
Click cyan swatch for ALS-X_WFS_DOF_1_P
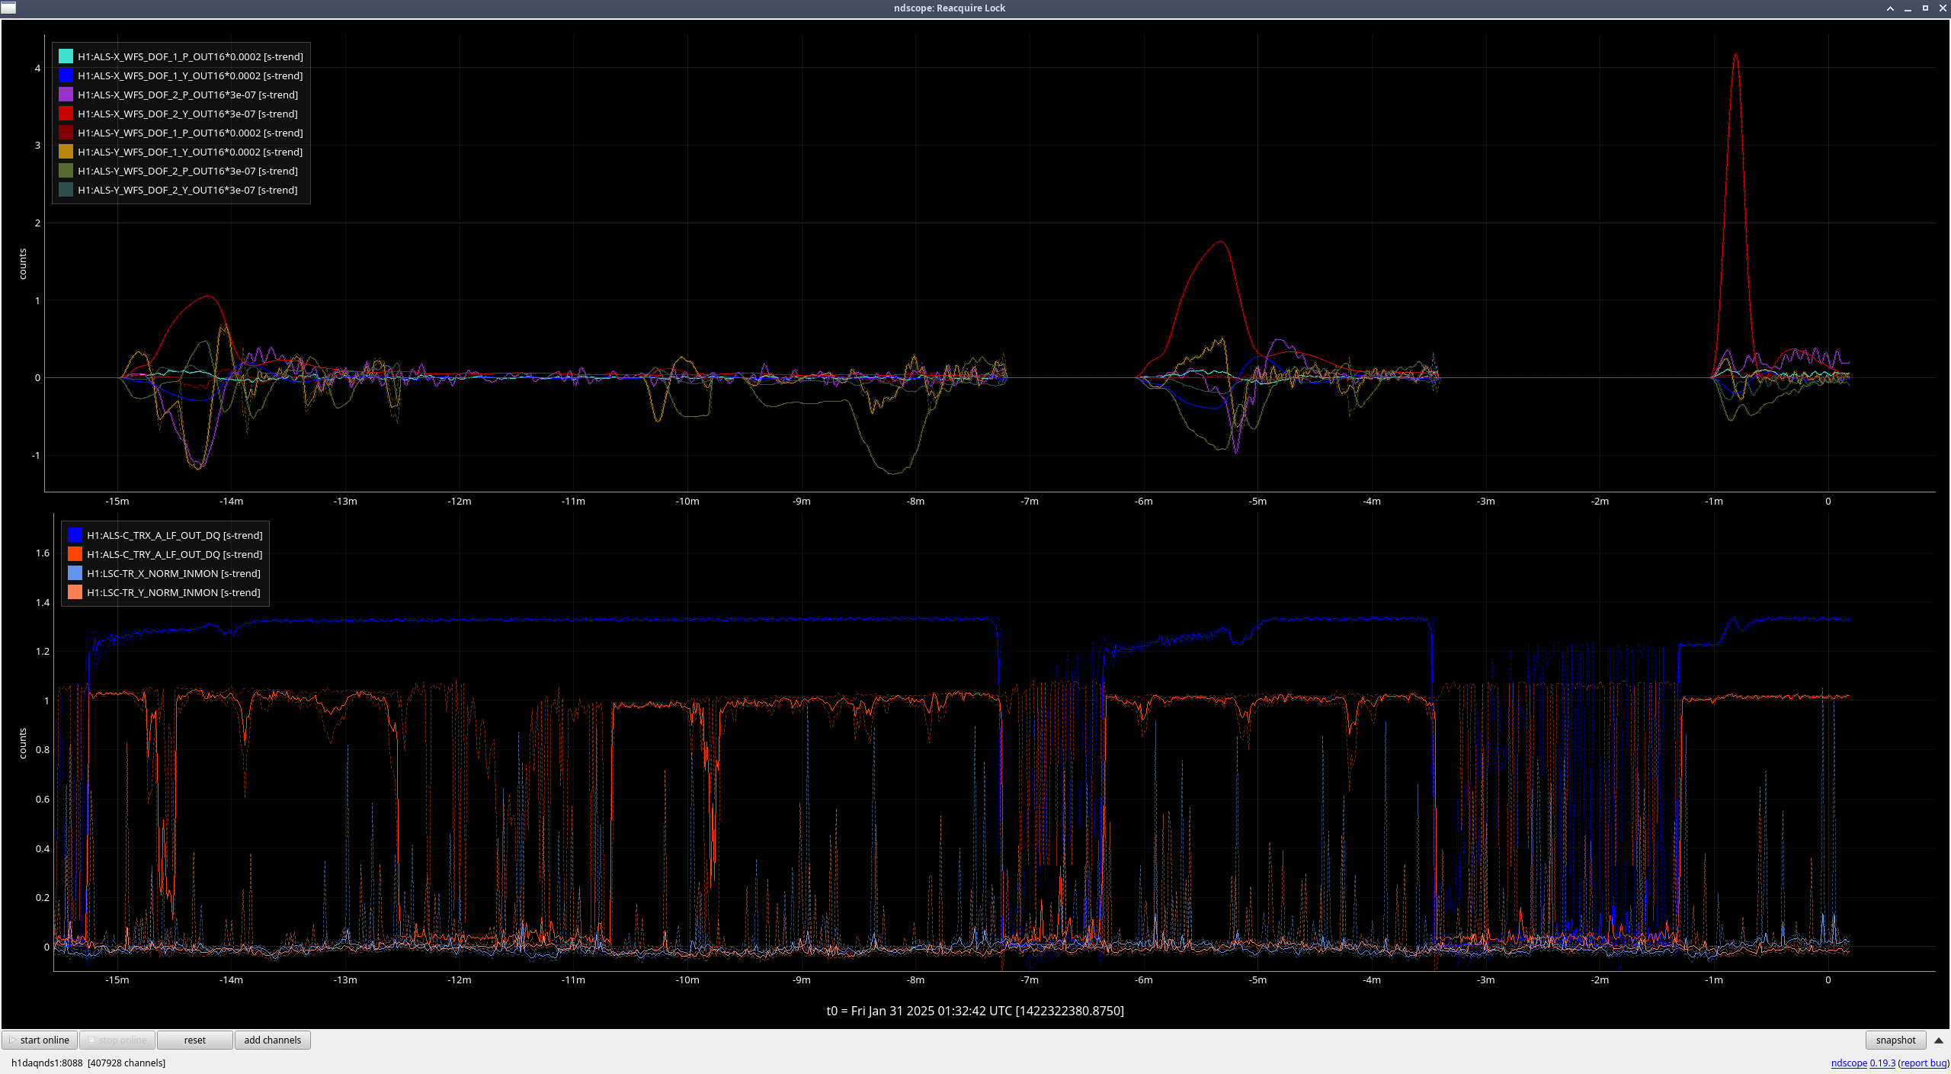66,56
